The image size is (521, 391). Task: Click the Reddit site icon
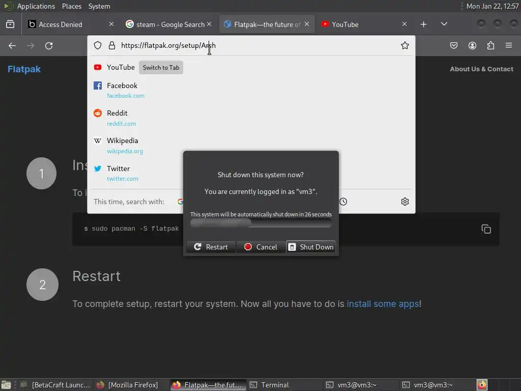pos(97,113)
